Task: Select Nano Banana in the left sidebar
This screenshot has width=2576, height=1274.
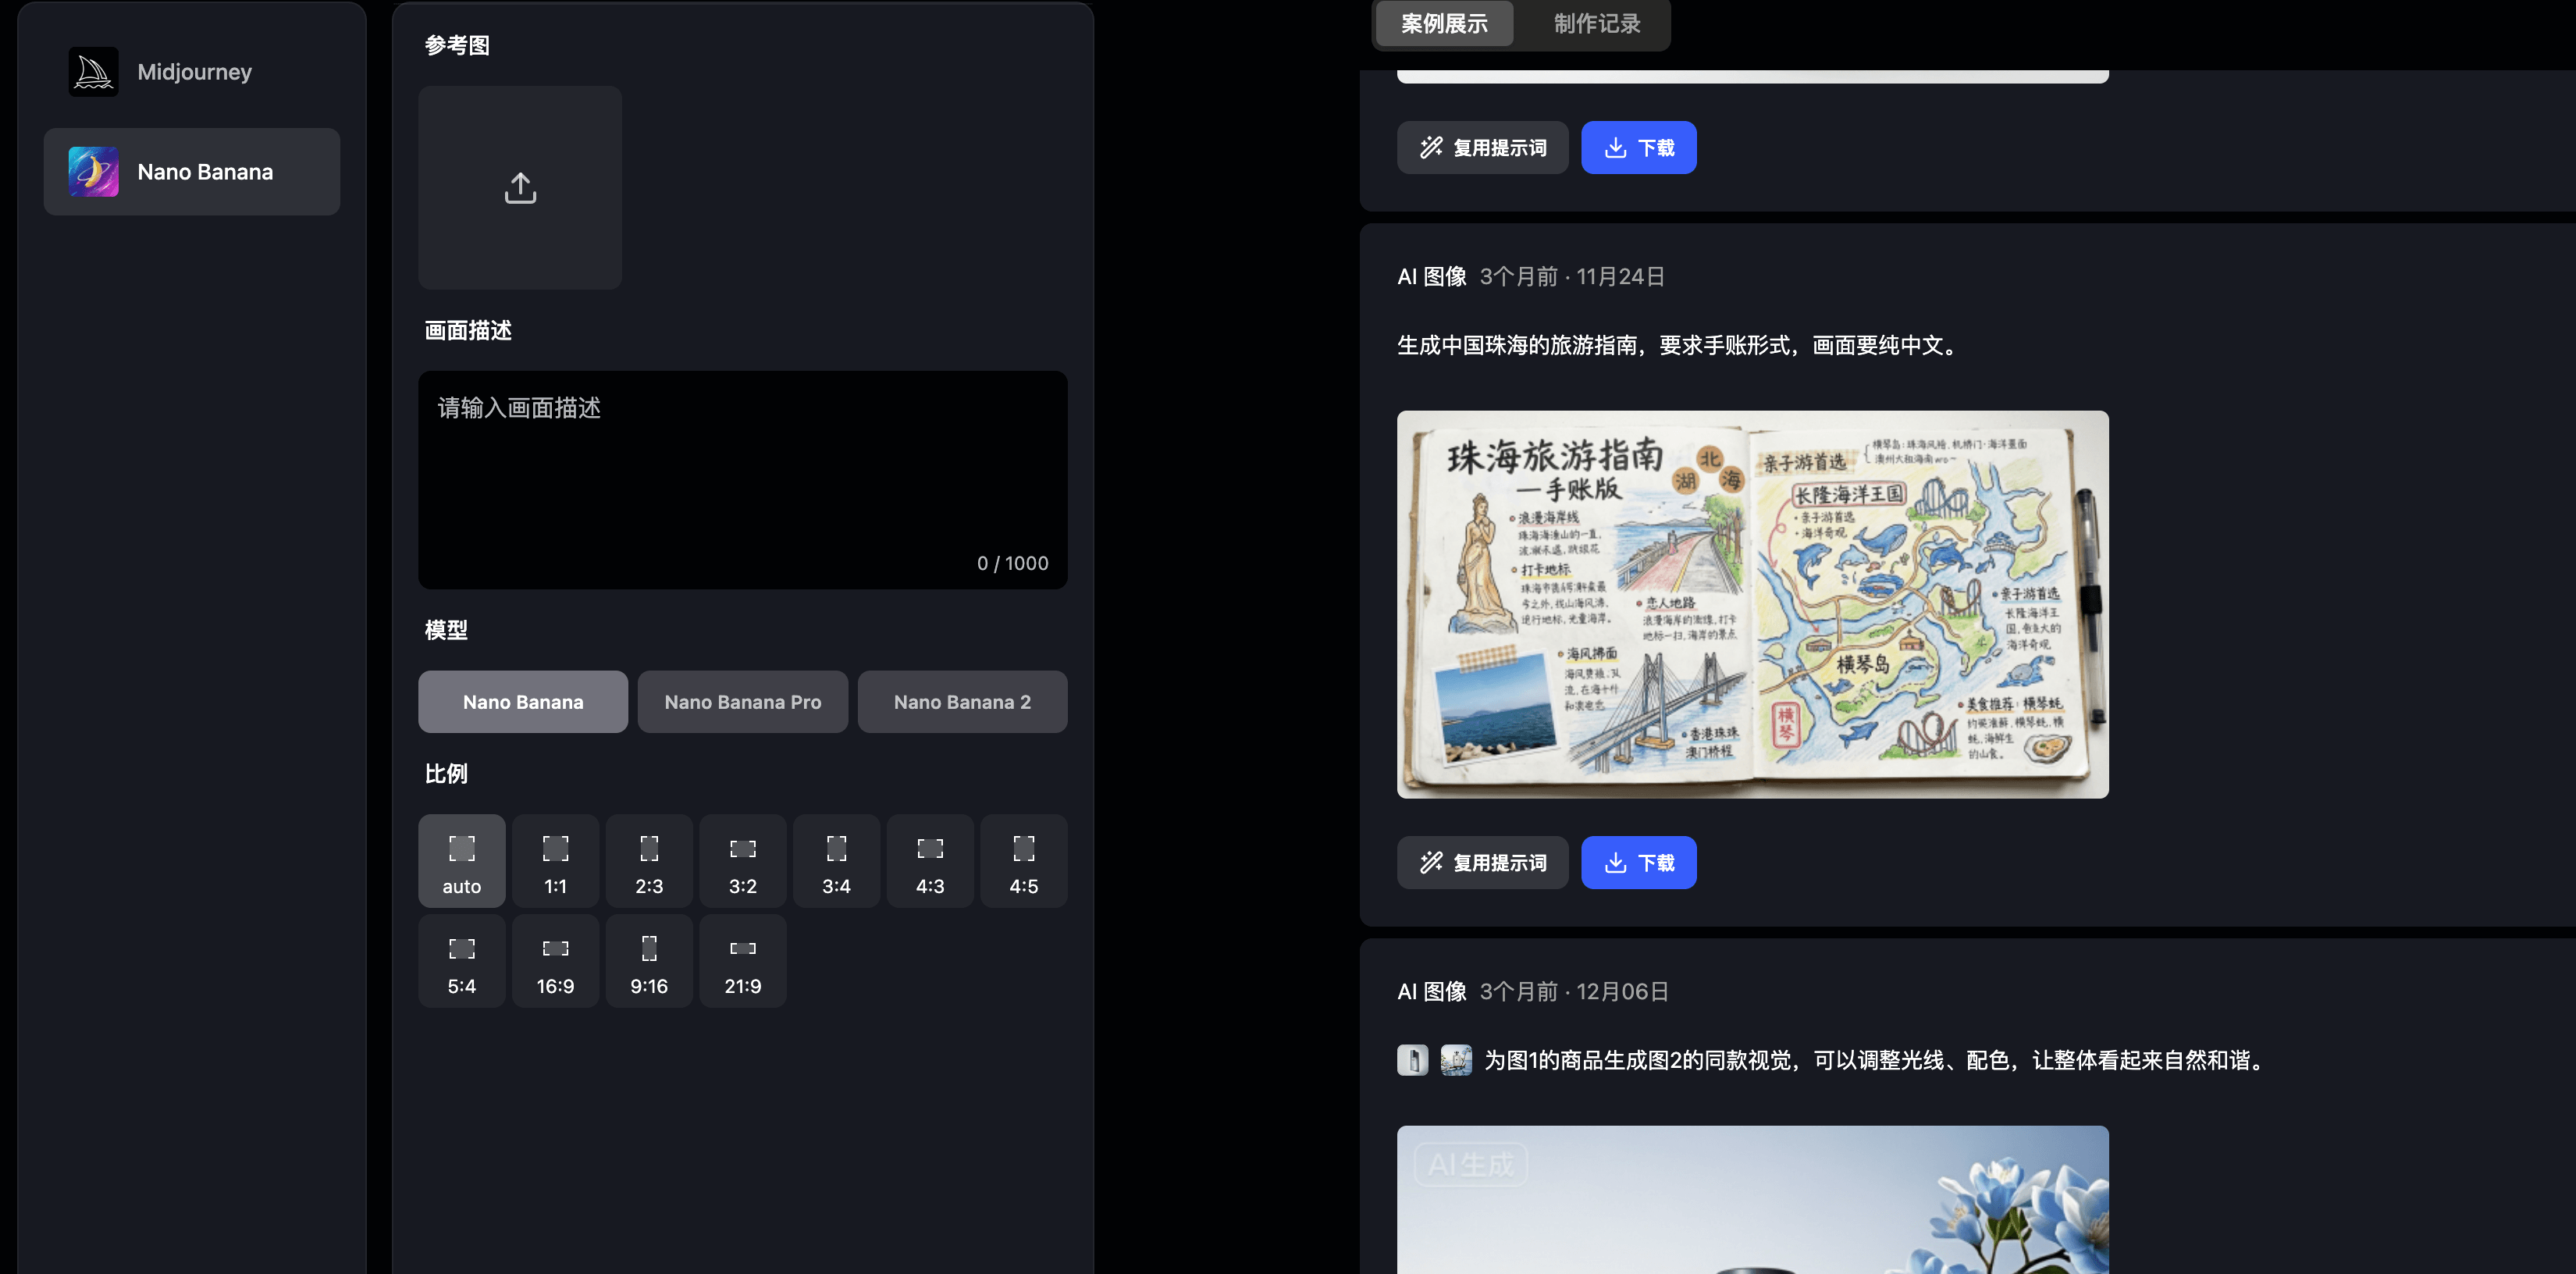Action: coord(192,171)
